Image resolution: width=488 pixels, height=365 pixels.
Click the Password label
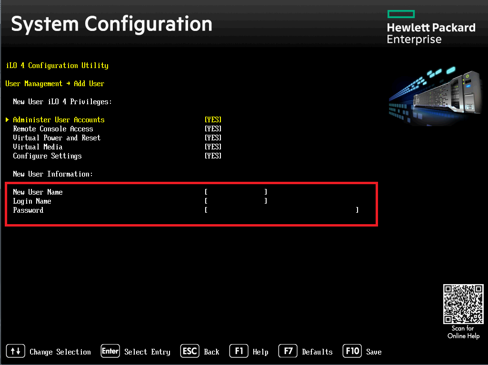coord(28,210)
